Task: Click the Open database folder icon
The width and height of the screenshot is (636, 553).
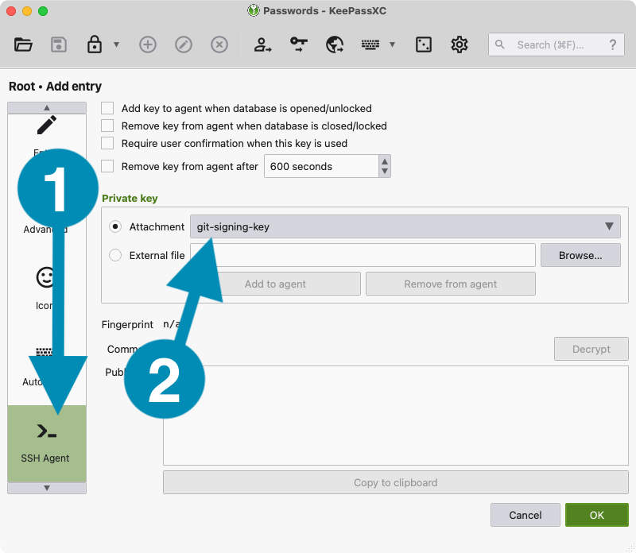Action: 23,44
